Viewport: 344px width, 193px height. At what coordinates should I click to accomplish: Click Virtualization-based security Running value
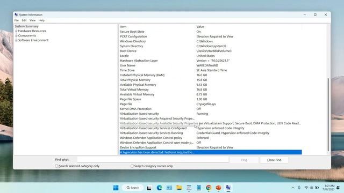[202, 114]
